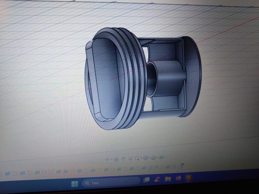Open File Explorer from the taskbar
Viewport: 259px width, 194px height.
click(168, 179)
